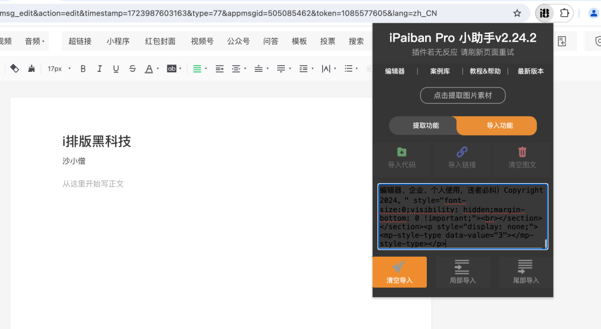Click 导入链接 chain link icon

click(x=462, y=152)
